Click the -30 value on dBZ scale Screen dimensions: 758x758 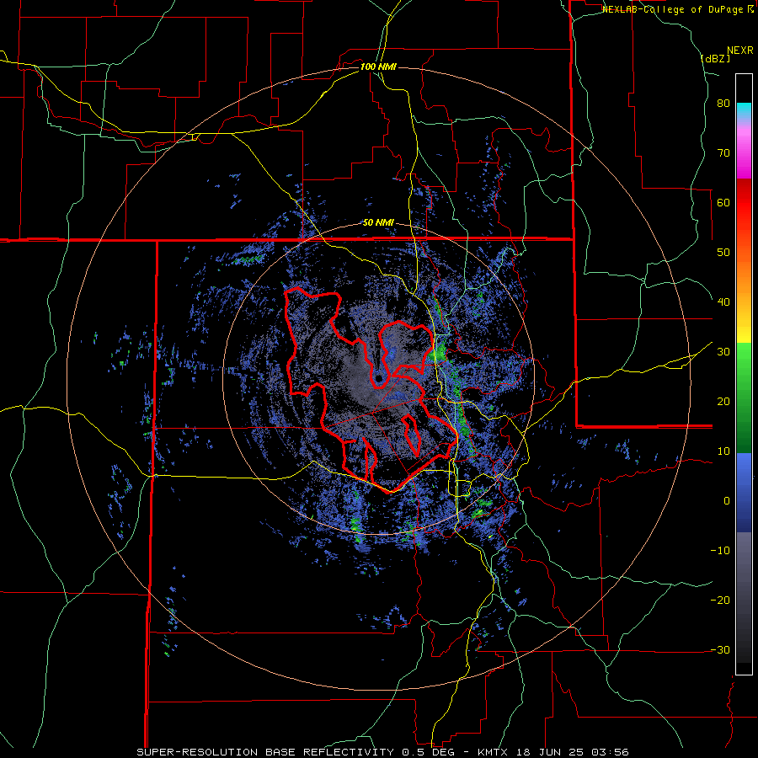(x=720, y=649)
